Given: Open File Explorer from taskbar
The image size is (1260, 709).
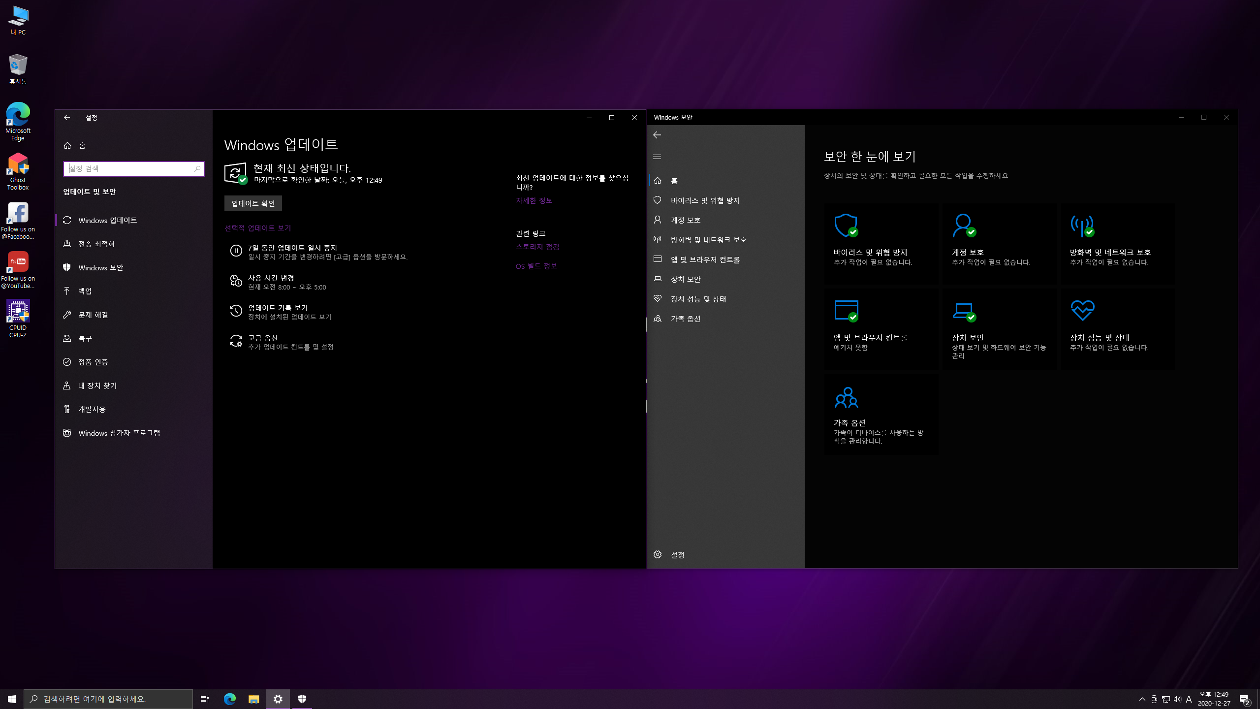Looking at the screenshot, I should (253, 699).
